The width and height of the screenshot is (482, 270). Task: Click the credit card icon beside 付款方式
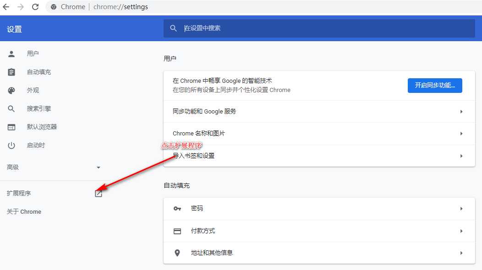tap(177, 231)
